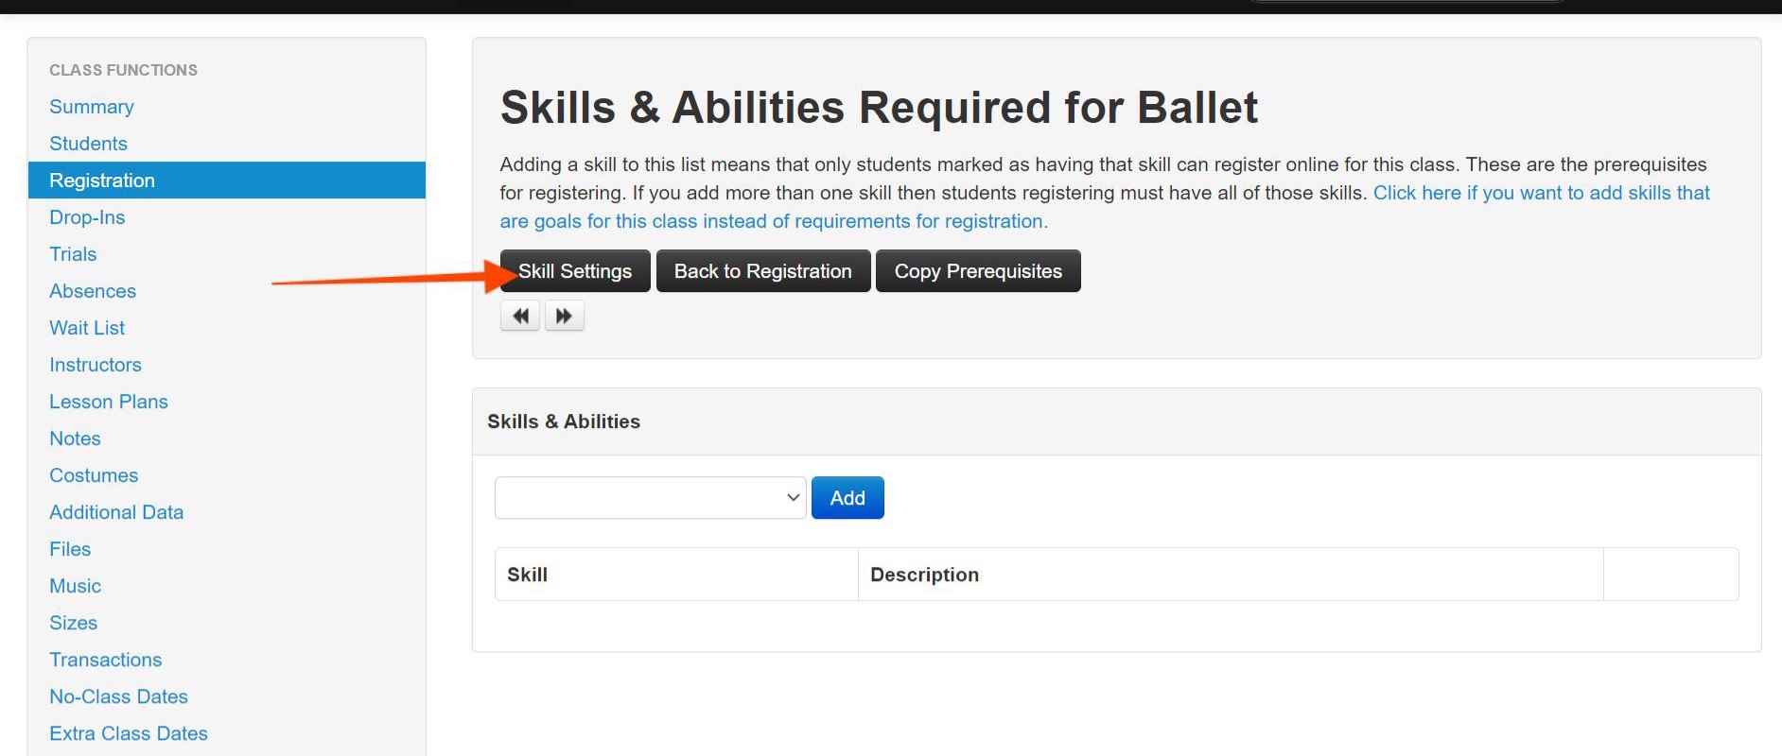
Task: View the class Wait List
Action: click(87, 328)
